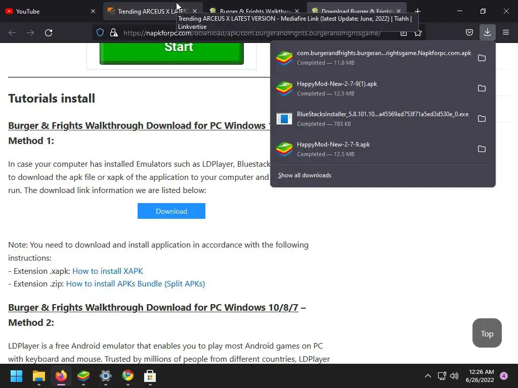Close the Burger & Frights Walkthrough tab
This screenshot has width=518, height=388.
(x=297, y=11)
